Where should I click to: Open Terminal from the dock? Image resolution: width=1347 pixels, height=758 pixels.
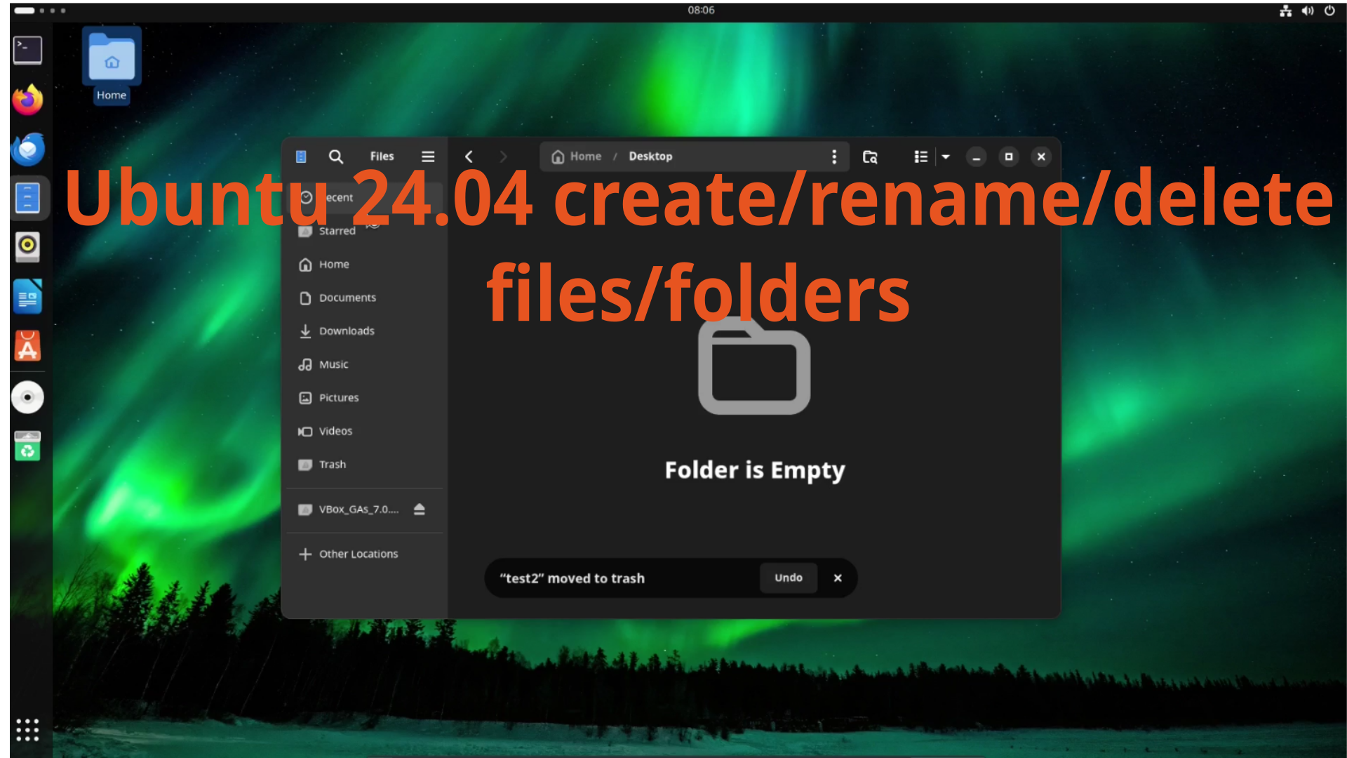click(x=27, y=50)
